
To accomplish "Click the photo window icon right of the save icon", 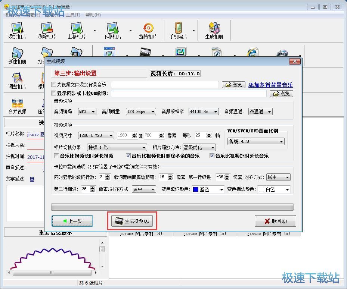I will (109, 52).
